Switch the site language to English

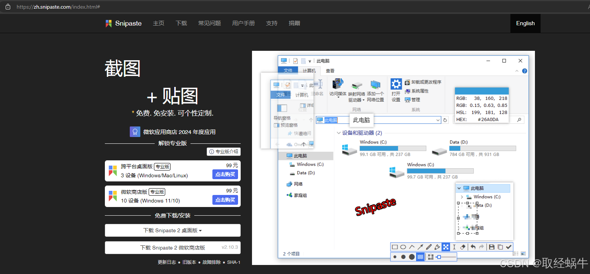(x=525, y=23)
